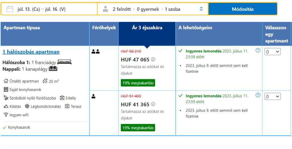This screenshot has width=292, height=149.
Task: Click the guest person icon
Action: click(106, 9)
